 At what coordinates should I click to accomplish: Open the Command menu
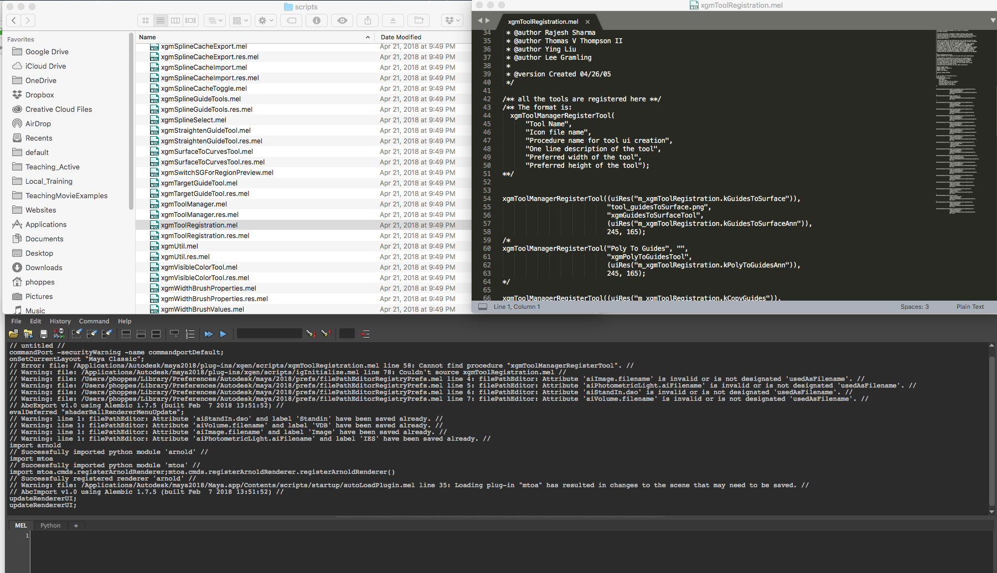coord(94,321)
